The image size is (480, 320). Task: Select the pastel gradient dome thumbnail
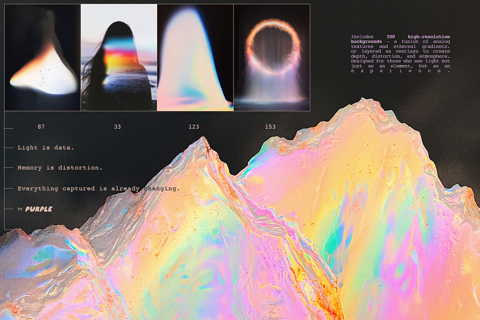point(195,58)
